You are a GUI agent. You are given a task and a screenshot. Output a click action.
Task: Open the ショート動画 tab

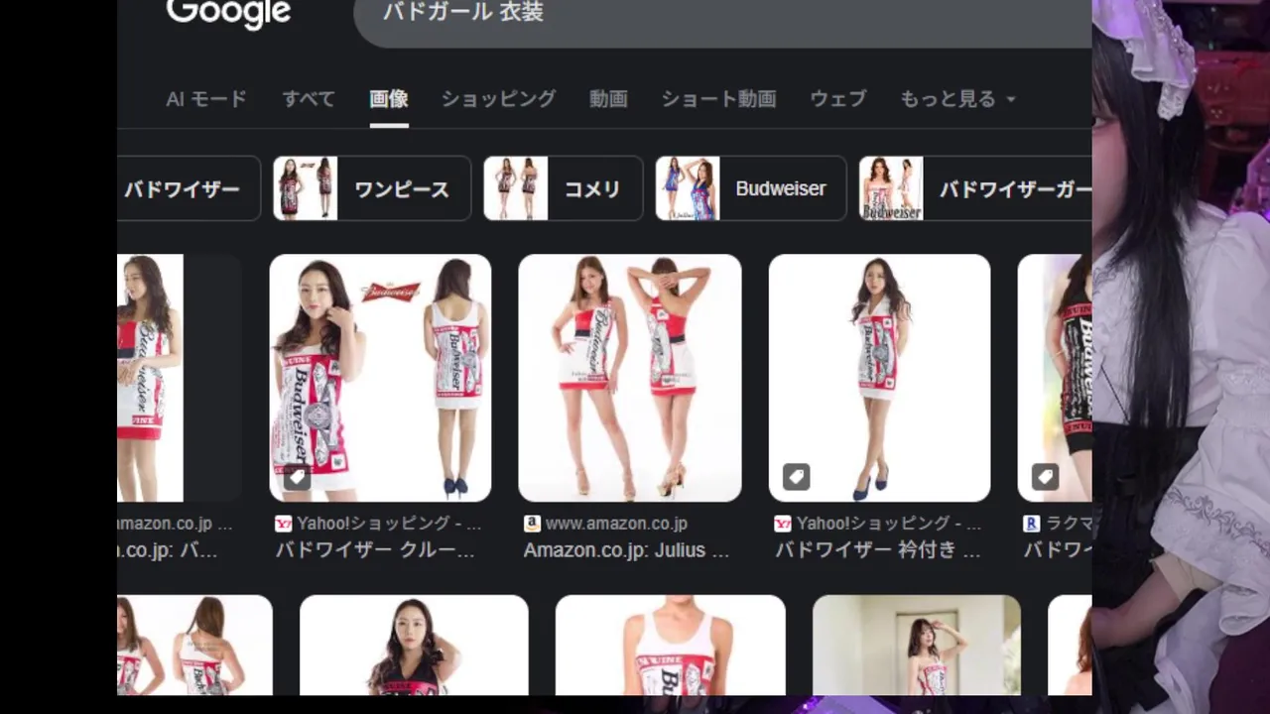pyautogui.click(x=718, y=99)
